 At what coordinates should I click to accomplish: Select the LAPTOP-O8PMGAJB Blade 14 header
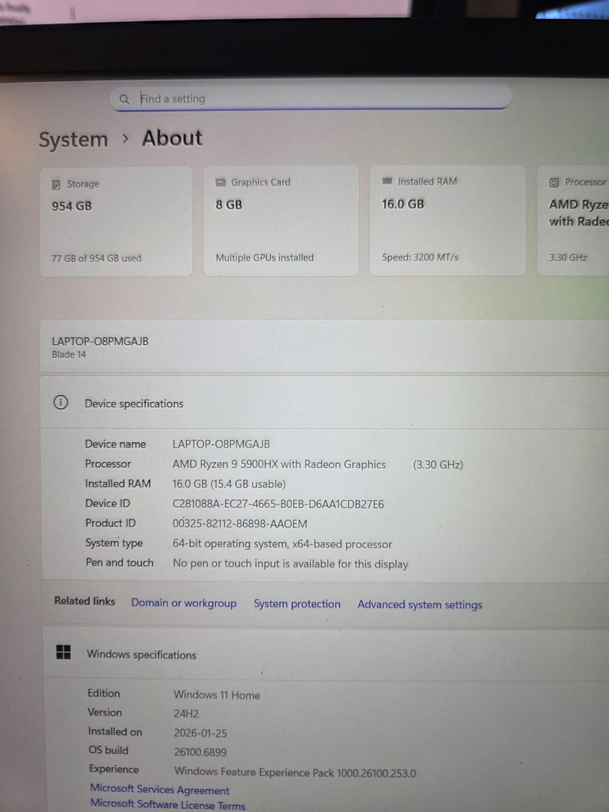(325, 347)
